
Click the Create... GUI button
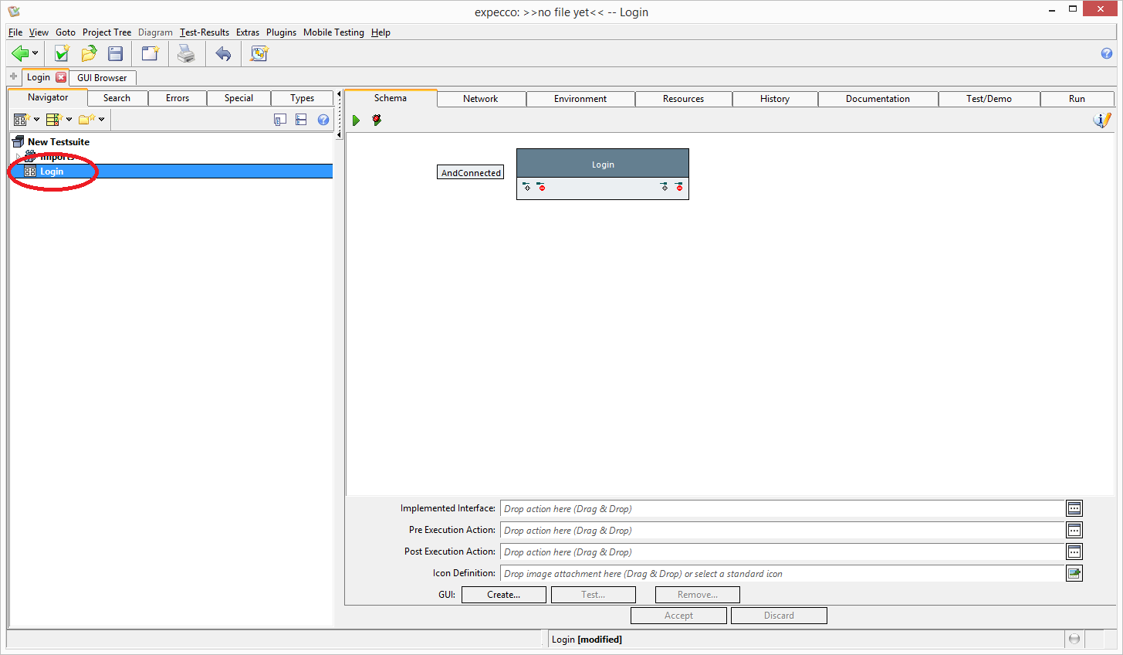(x=503, y=595)
